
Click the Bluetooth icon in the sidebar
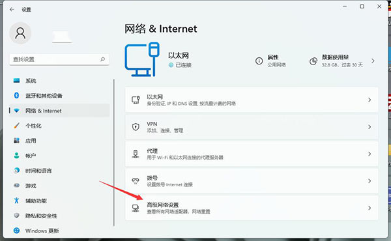coord(16,96)
